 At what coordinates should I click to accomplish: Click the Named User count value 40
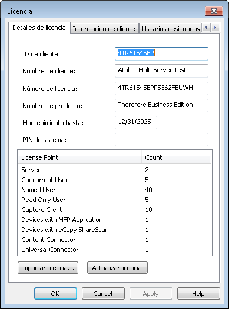(148, 190)
